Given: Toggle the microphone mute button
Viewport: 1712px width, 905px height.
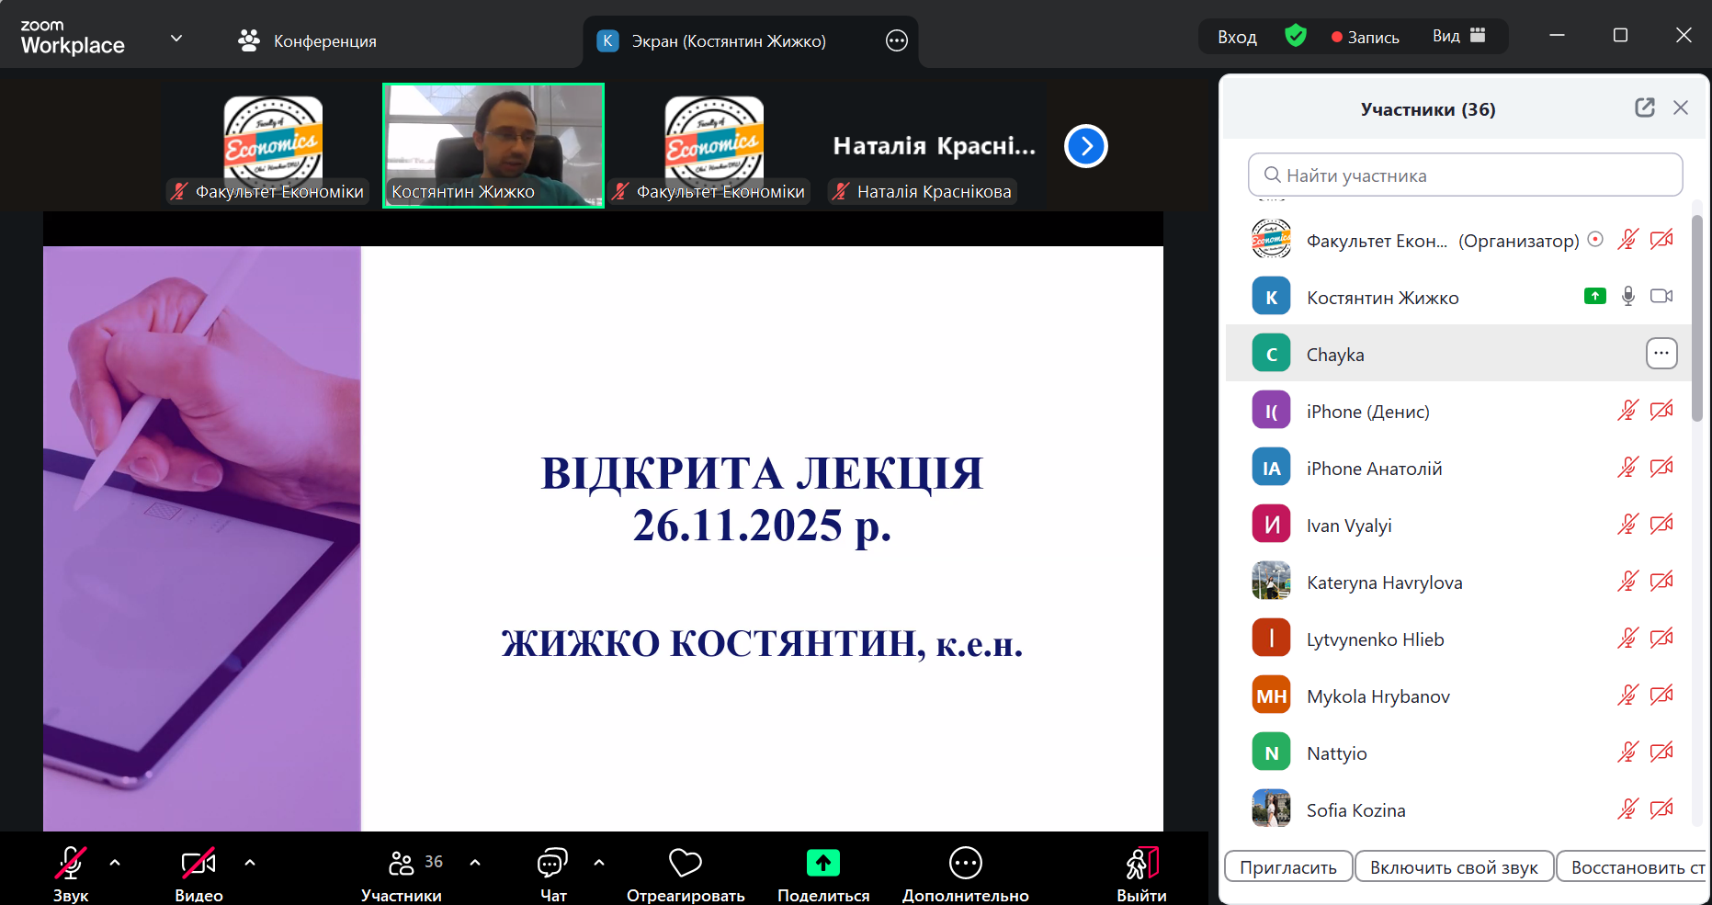Looking at the screenshot, I should point(71,863).
